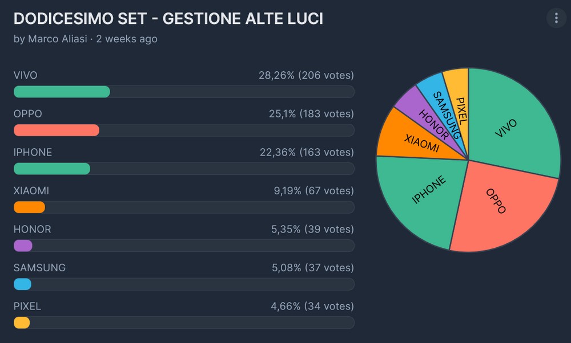
Task: Click the PIXEL yellow progress bar
Action: (x=22, y=322)
